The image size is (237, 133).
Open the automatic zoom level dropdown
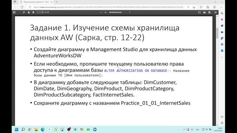click(119, 12)
